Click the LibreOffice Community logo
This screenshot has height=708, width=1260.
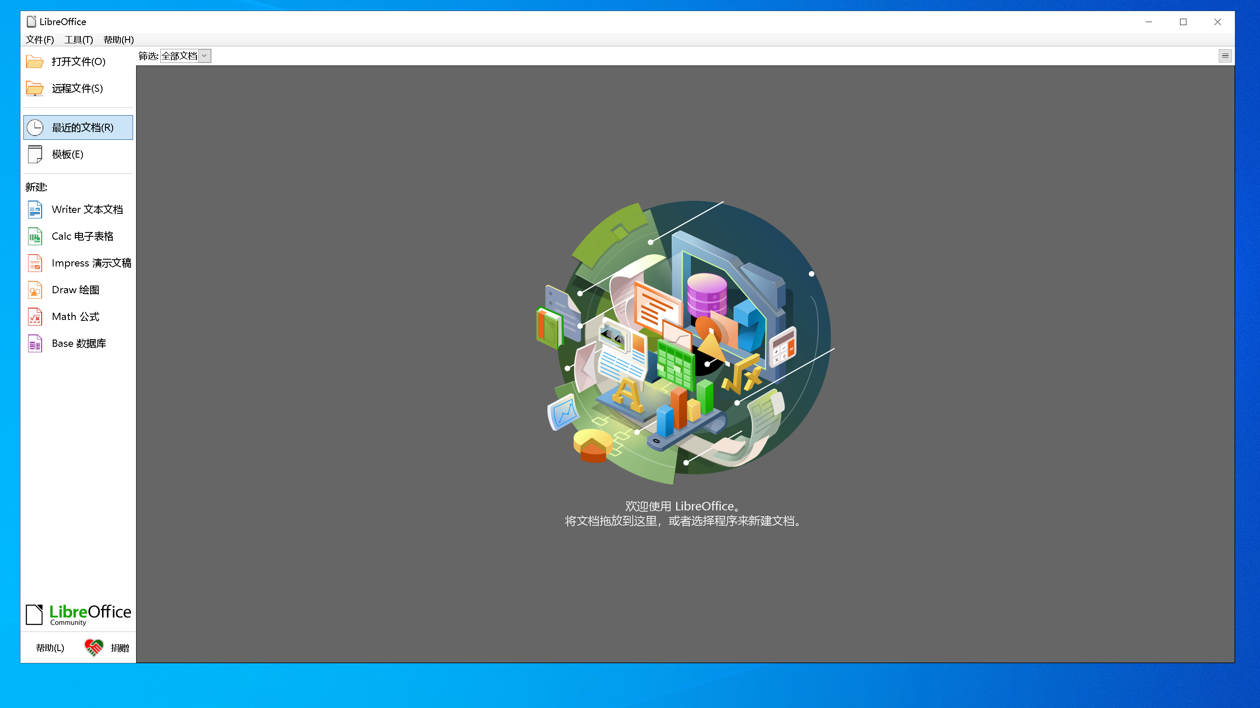coord(78,614)
